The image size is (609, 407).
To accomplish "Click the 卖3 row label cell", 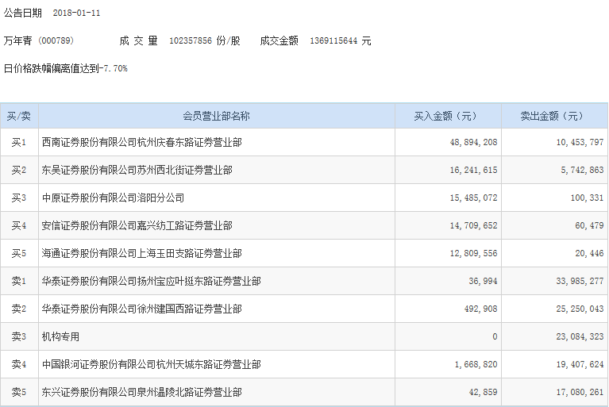I will pos(19,336).
